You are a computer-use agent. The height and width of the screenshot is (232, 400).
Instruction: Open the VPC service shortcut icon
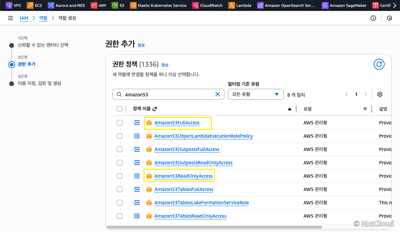click(x=9, y=5)
